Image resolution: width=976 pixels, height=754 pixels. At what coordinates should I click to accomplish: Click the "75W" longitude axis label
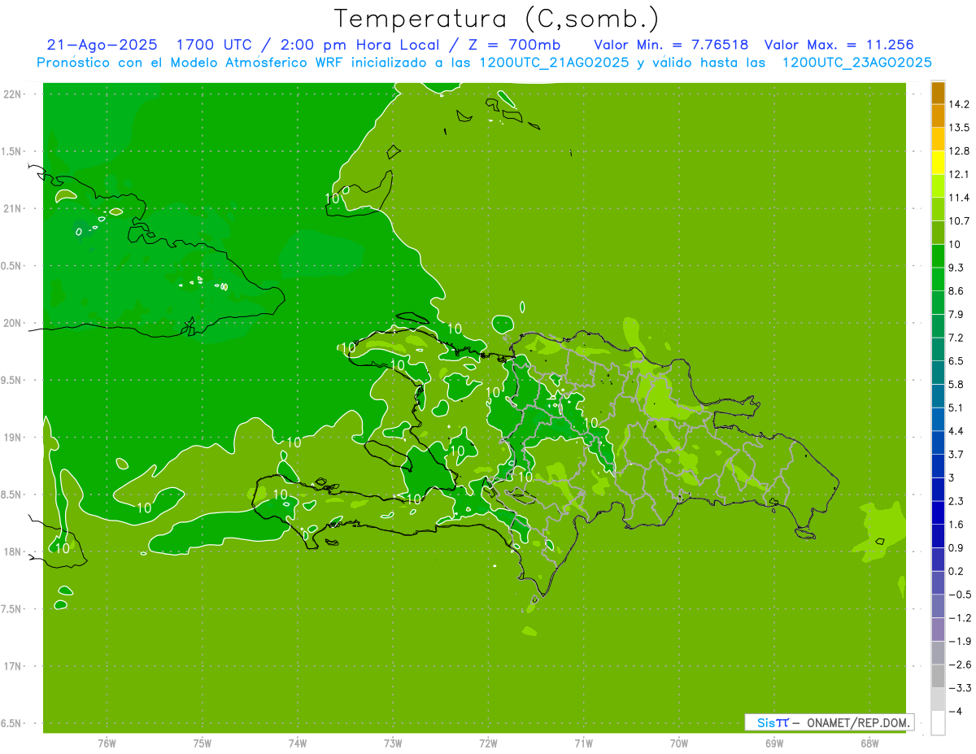[203, 743]
